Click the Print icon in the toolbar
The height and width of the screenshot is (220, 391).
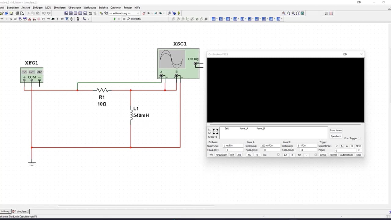pos(17,13)
